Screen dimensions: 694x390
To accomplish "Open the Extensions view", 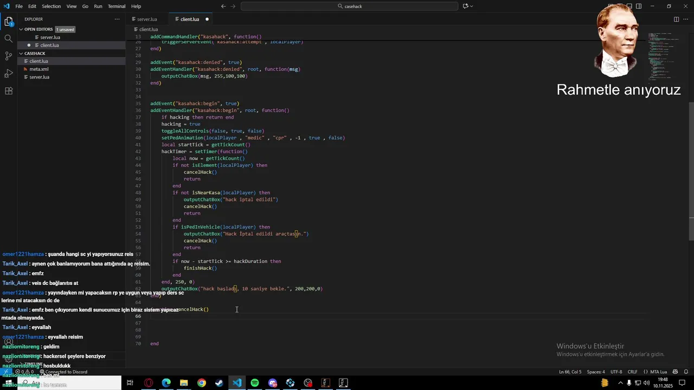I will [x=9, y=91].
